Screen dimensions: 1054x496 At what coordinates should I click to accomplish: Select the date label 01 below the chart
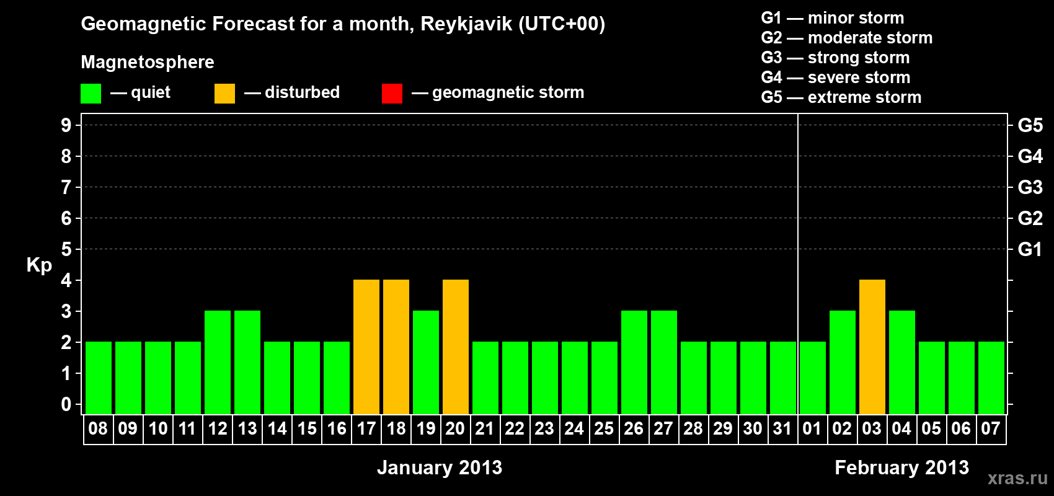tap(812, 429)
